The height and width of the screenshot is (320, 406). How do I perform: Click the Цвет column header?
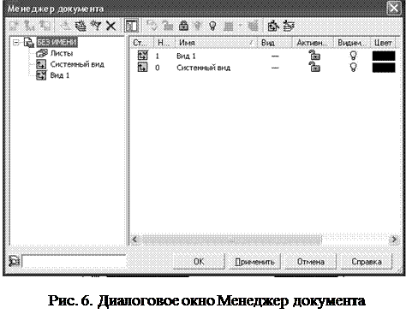pyautogui.click(x=383, y=43)
